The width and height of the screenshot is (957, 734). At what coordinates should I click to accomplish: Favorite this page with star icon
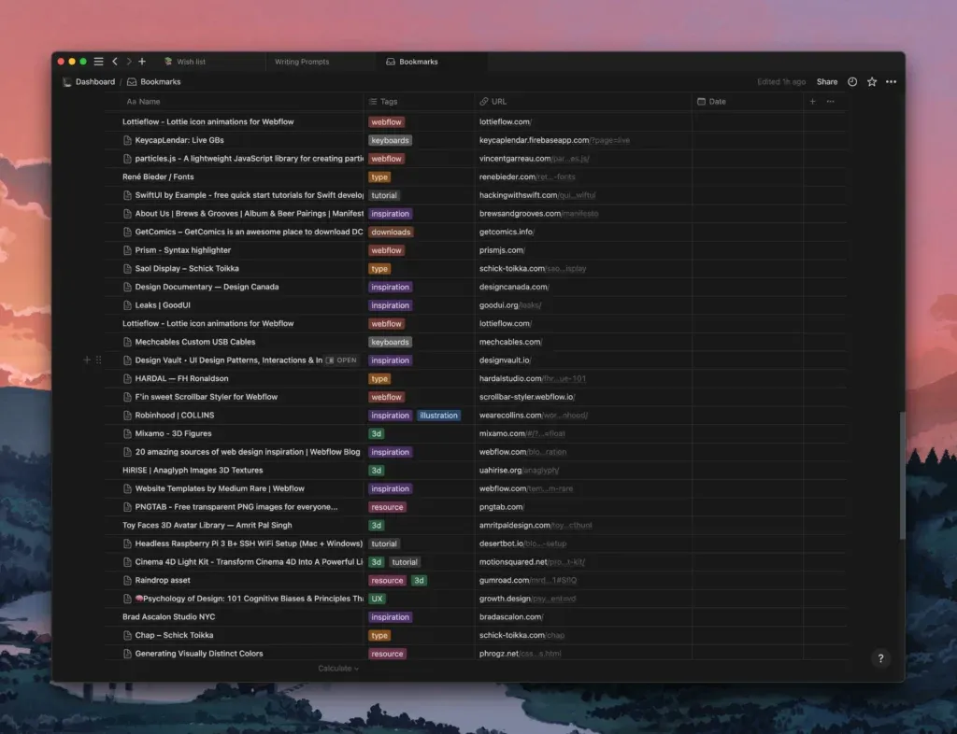(872, 81)
